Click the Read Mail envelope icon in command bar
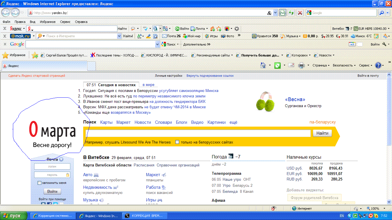The image size is (392, 220). pyautogui.click(x=291, y=65)
